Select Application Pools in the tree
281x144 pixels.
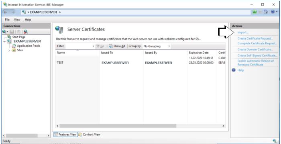click(29, 46)
